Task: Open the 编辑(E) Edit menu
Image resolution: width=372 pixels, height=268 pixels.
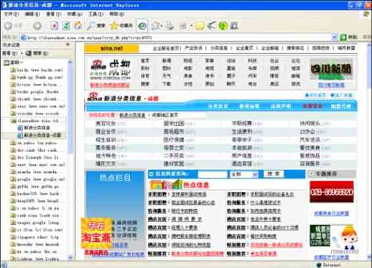Action: click(x=32, y=14)
